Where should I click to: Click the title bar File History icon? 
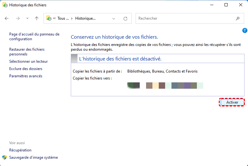click(4, 5)
